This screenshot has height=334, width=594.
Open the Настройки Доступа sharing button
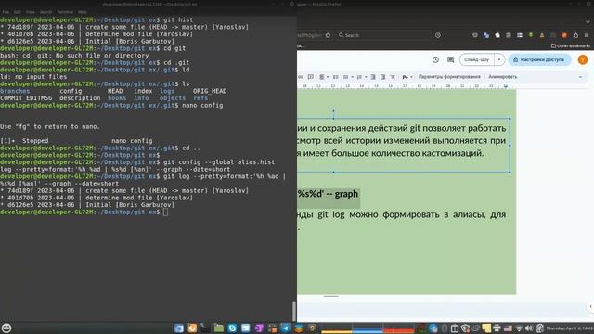(x=539, y=59)
